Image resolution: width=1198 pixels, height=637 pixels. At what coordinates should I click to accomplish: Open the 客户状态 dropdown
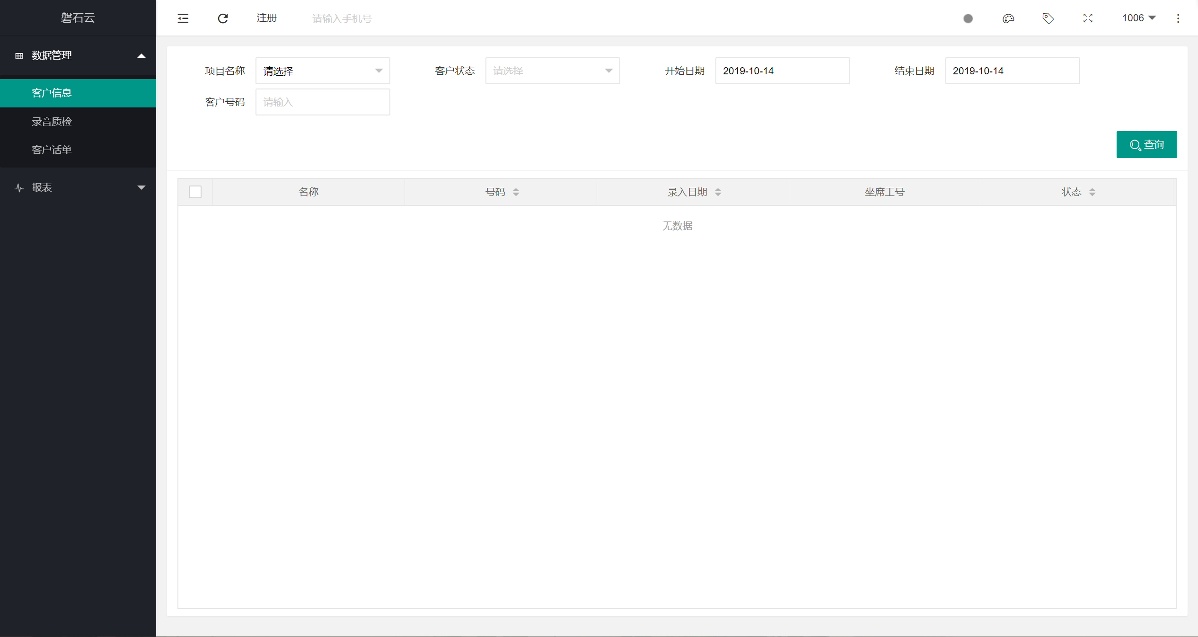[x=552, y=71]
